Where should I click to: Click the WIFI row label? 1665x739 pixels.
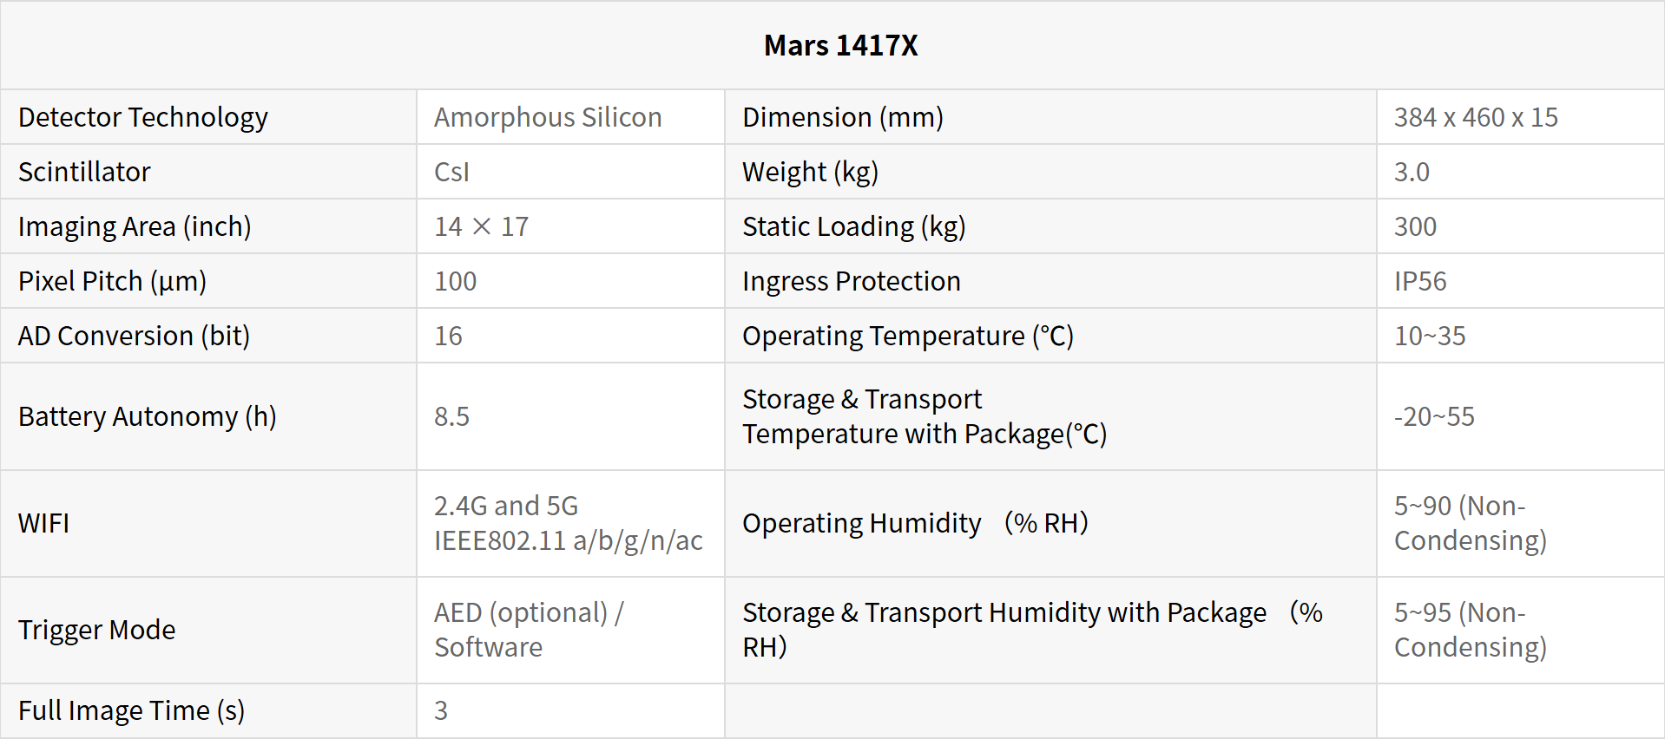(43, 523)
